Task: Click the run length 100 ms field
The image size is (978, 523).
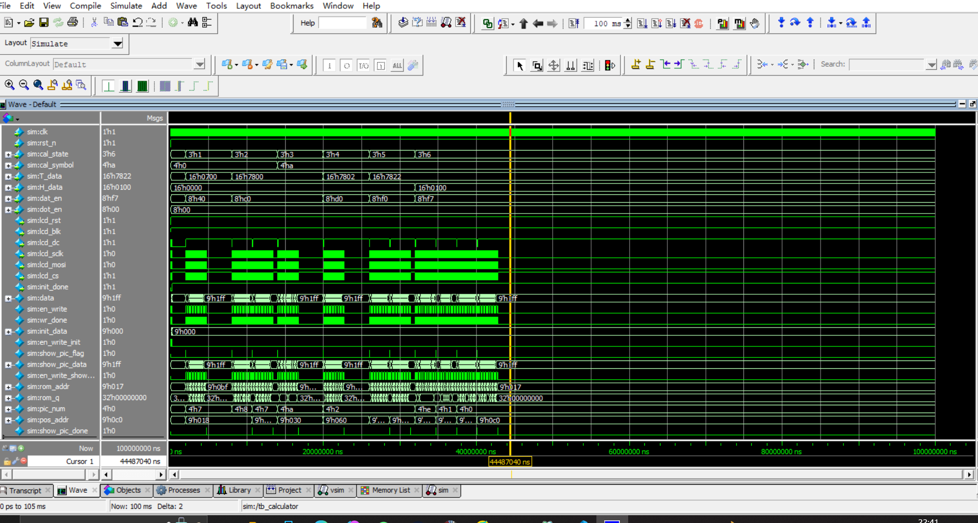Action: coord(604,23)
